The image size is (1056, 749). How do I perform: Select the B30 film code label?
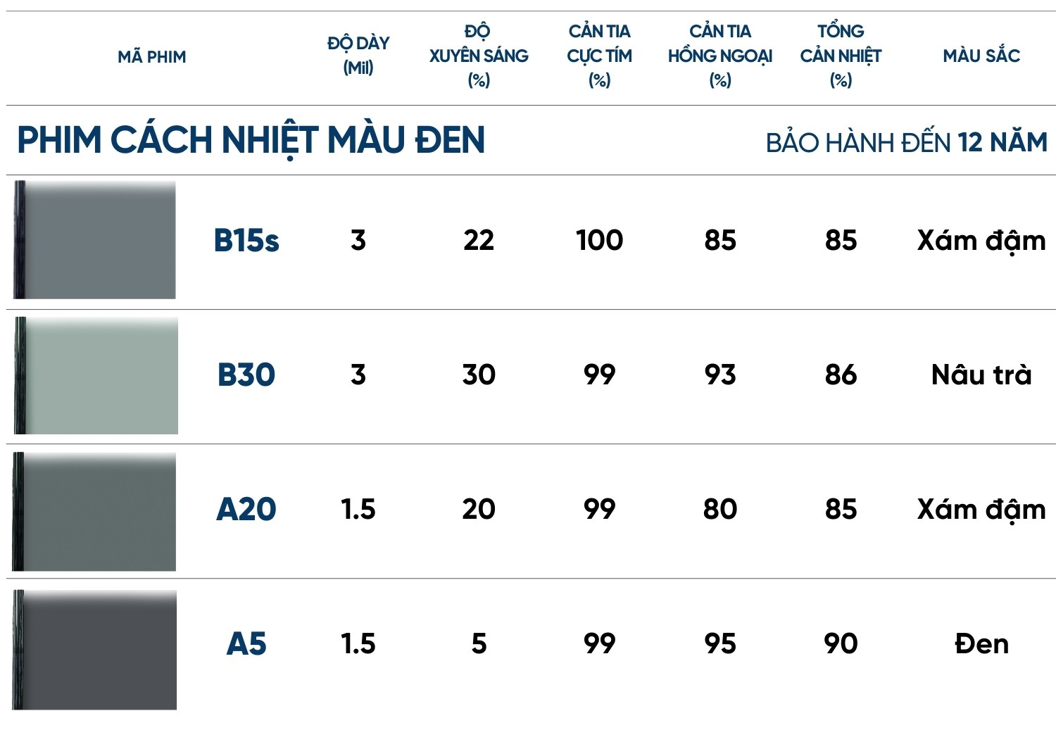point(246,375)
